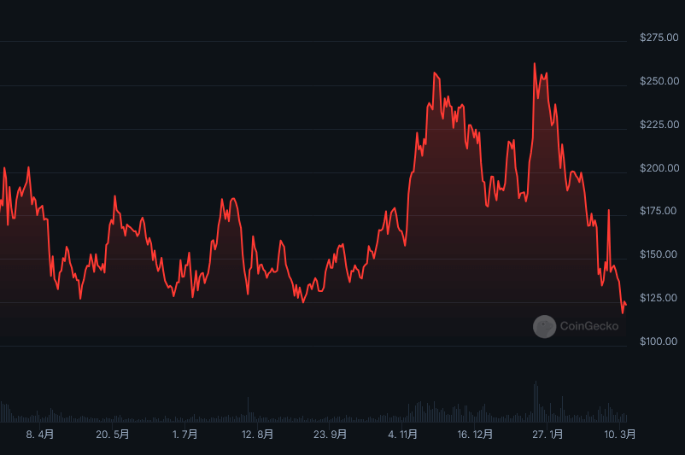This screenshot has width=685, height=455.
Task: Click the CoinGecko logo icon watermark
Action: [545, 326]
